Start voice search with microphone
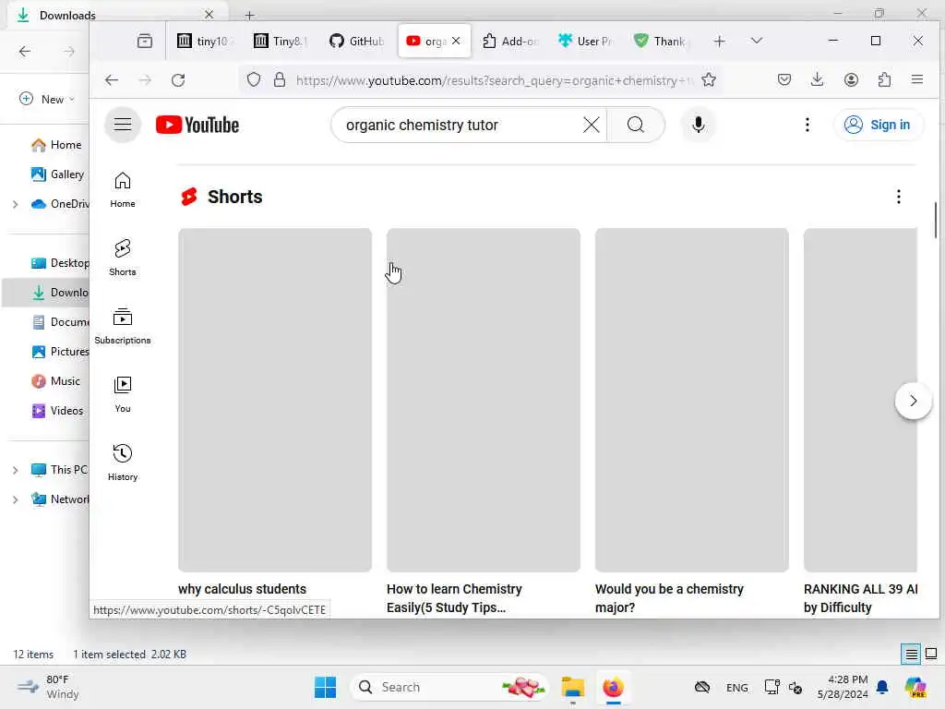The width and height of the screenshot is (945, 709). (x=698, y=125)
